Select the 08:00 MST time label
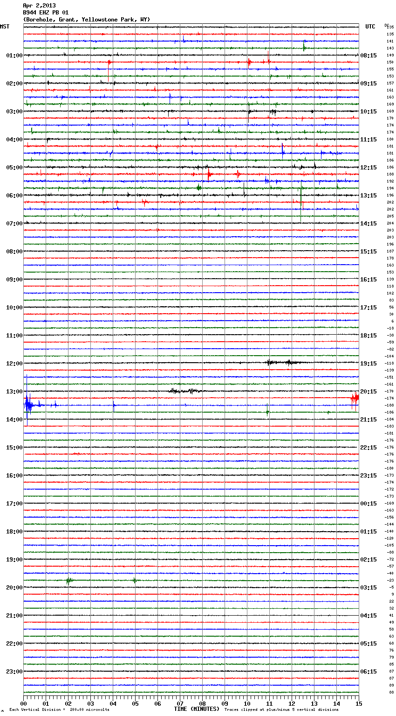This screenshot has width=396, height=716. pos(14,252)
